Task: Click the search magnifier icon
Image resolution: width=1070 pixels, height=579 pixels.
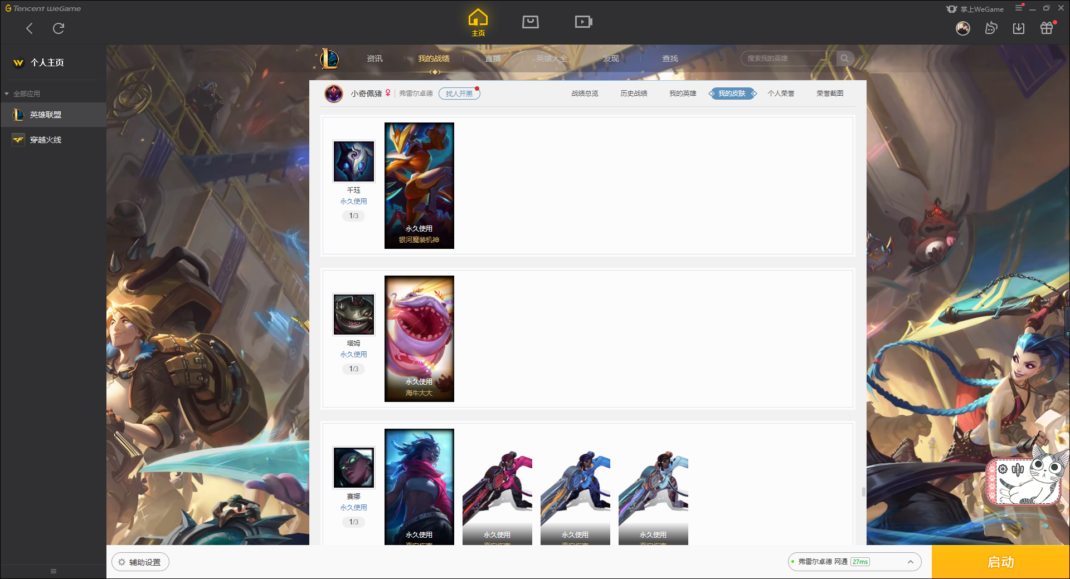Action: click(x=845, y=58)
